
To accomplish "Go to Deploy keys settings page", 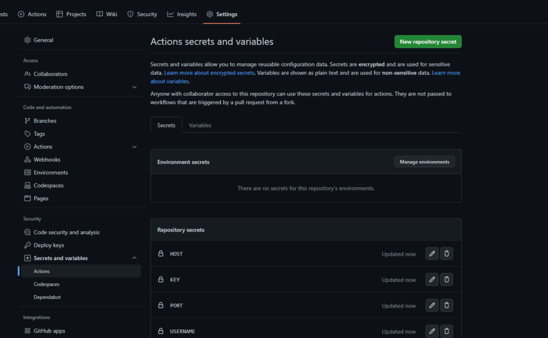I will click(x=49, y=245).
